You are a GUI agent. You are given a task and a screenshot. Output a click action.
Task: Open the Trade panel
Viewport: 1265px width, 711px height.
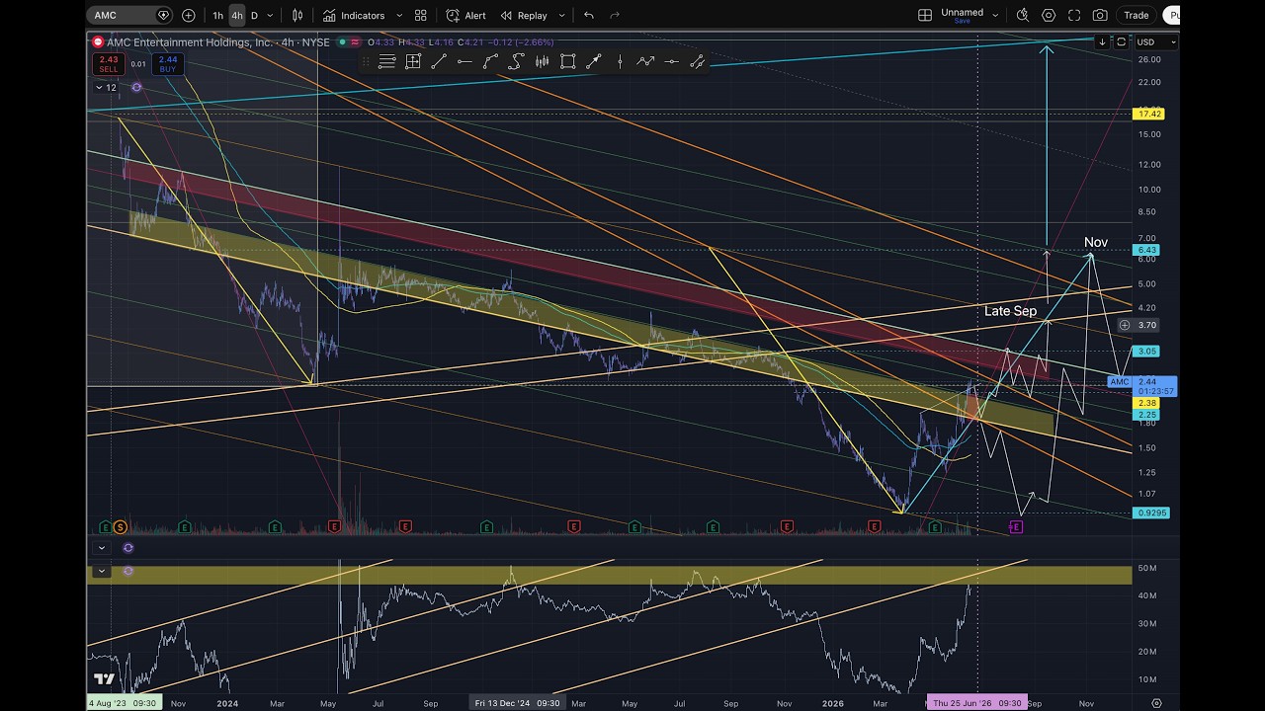(1137, 15)
